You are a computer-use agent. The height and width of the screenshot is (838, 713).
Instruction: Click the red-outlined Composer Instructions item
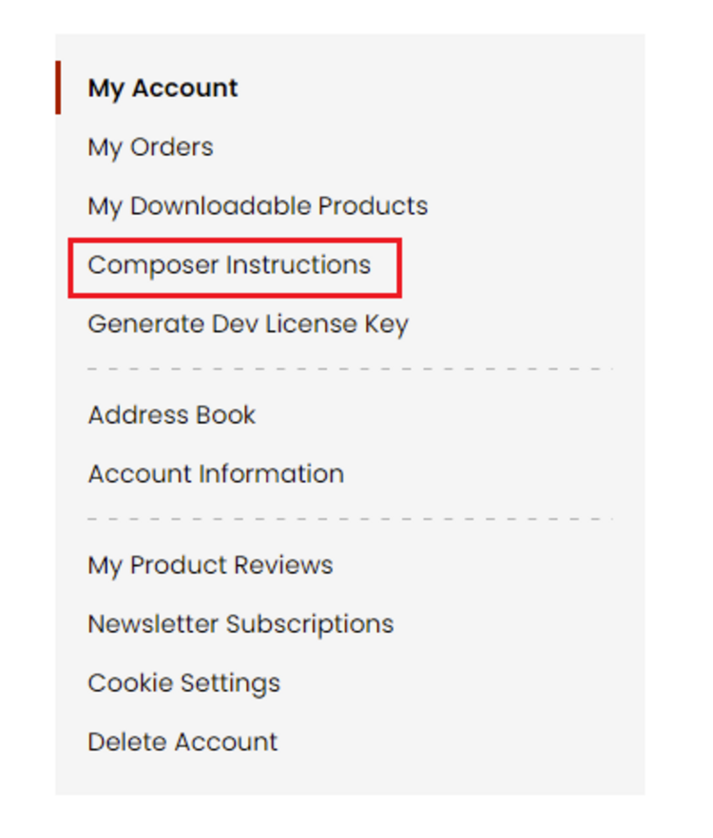[x=229, y=265]
